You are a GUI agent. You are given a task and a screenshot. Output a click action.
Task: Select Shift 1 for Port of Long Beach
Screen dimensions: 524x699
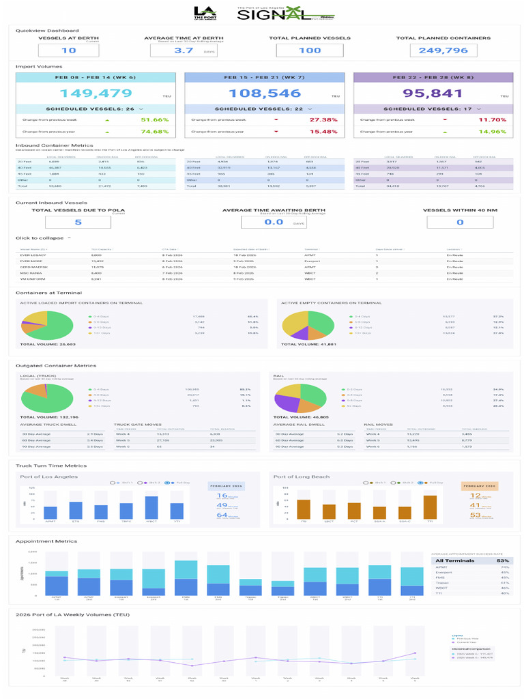(366, 483)
